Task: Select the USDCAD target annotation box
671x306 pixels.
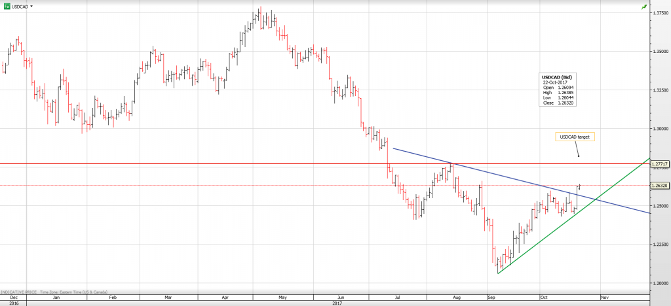Action: [x=575, y=137]
